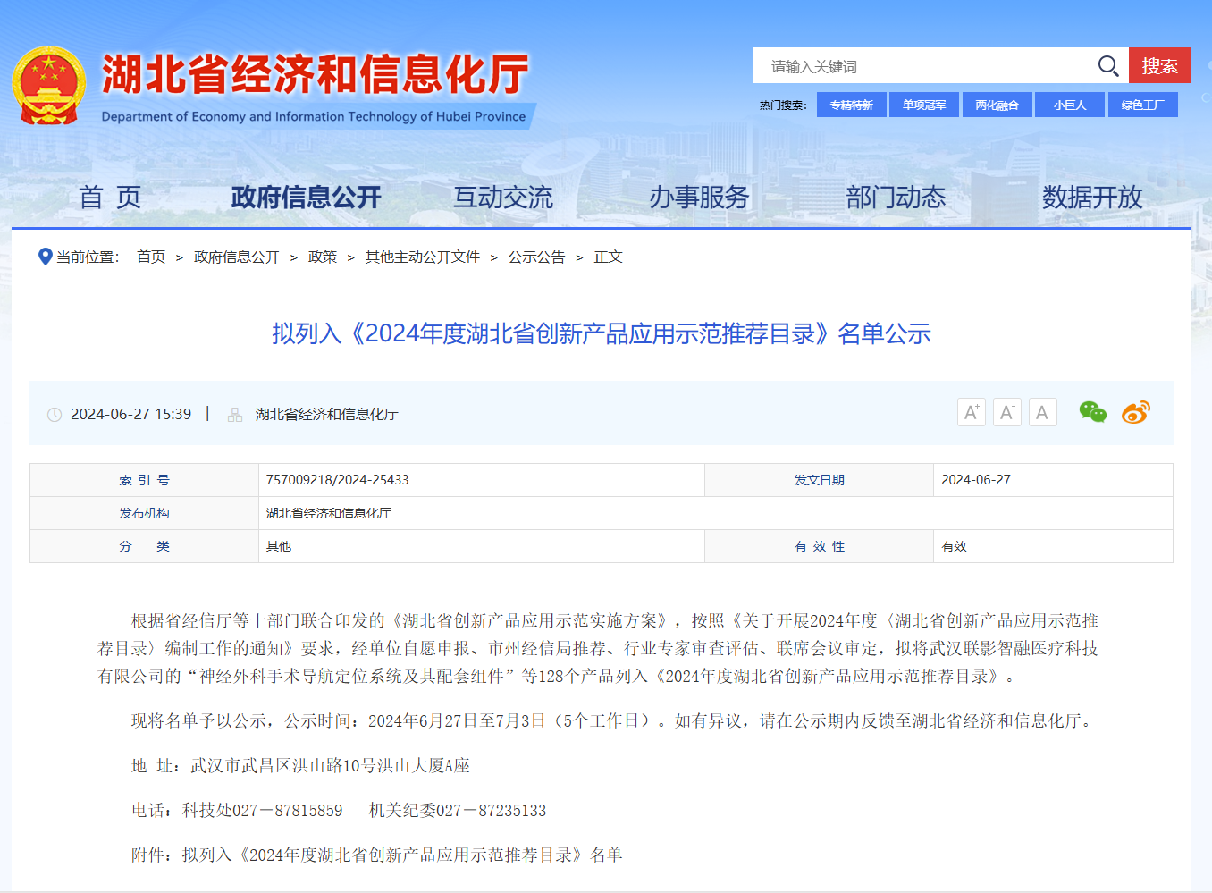Go to the 办事服务 navigation tab
This screenshot has width=1212, height=893.
699,198
